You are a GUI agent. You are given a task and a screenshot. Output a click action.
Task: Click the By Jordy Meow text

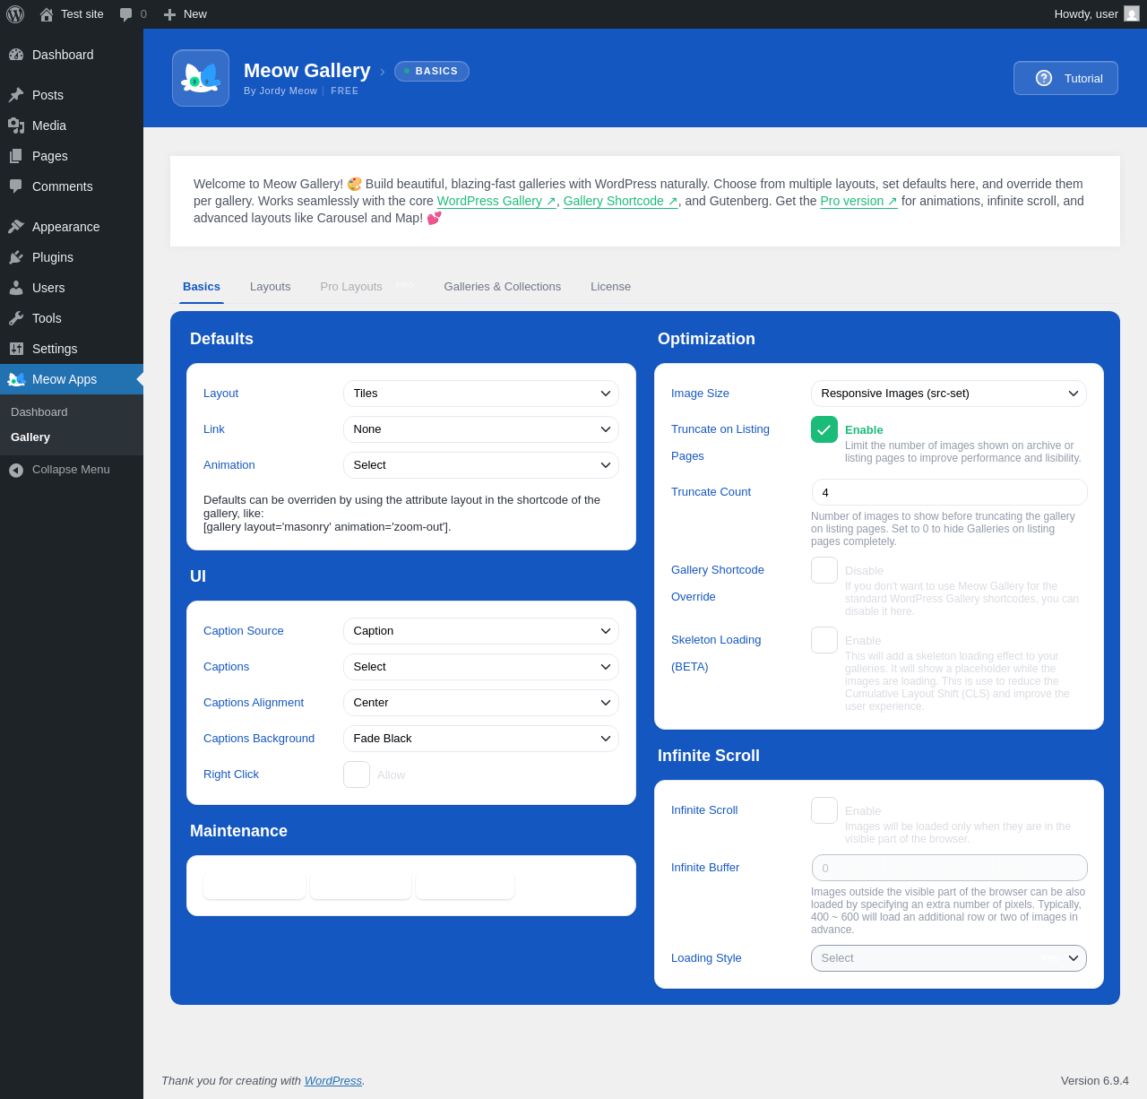280,91
